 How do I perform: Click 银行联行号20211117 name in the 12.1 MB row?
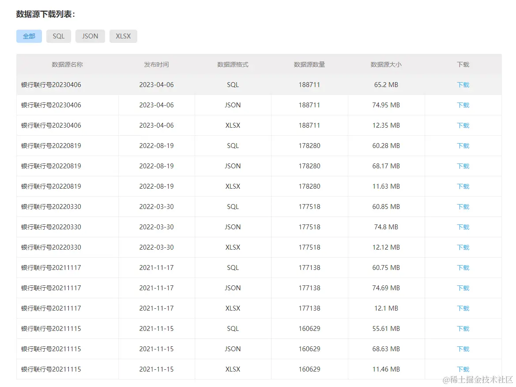(51, 308)
